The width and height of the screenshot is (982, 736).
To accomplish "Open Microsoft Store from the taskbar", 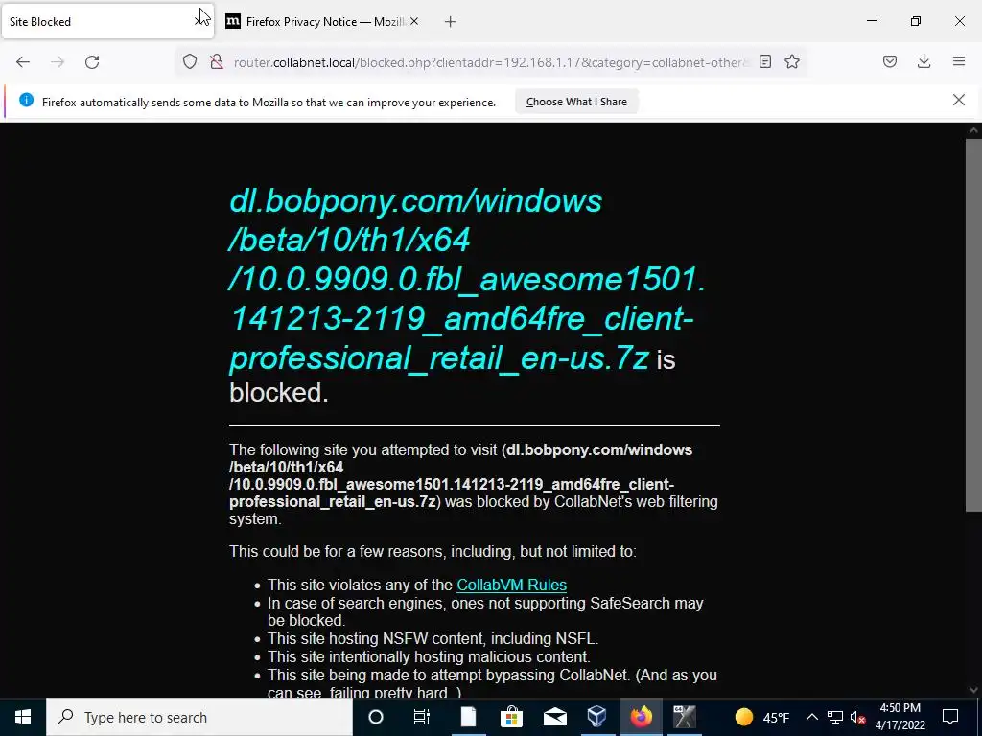I will 512,717.
